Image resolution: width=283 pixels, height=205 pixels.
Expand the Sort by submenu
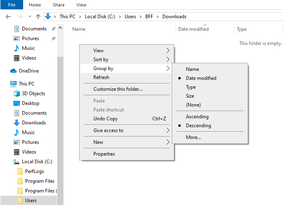[127, 60]
